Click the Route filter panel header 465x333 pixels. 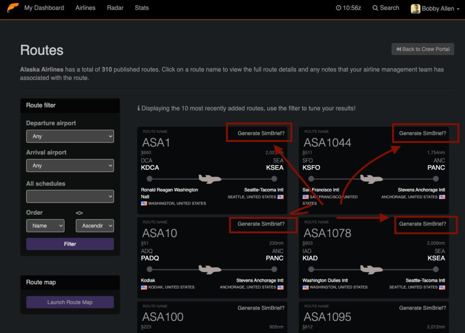tap(70, 105)
